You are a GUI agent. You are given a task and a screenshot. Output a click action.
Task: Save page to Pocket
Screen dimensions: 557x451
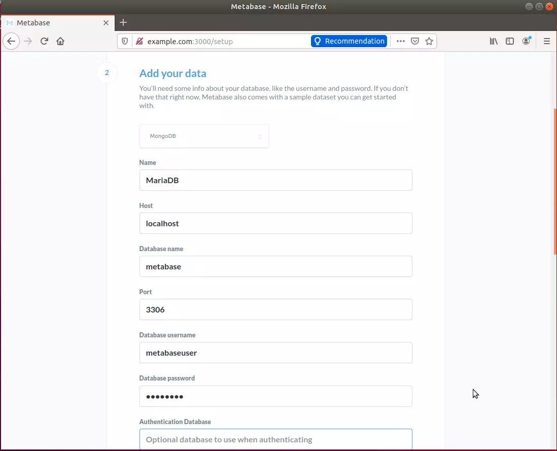(415, 41)
